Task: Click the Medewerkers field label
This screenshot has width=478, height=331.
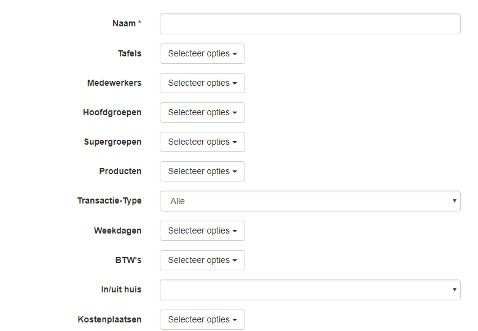Action: click(114, 83)
